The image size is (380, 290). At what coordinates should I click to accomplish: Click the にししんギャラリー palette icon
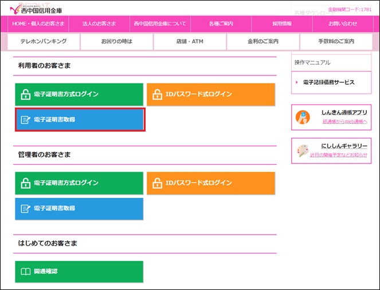(x=303, y=150)
